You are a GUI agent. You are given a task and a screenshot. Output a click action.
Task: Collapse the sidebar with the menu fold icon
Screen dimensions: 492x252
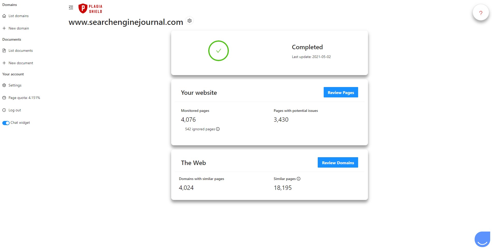click(x=71, y=8)
